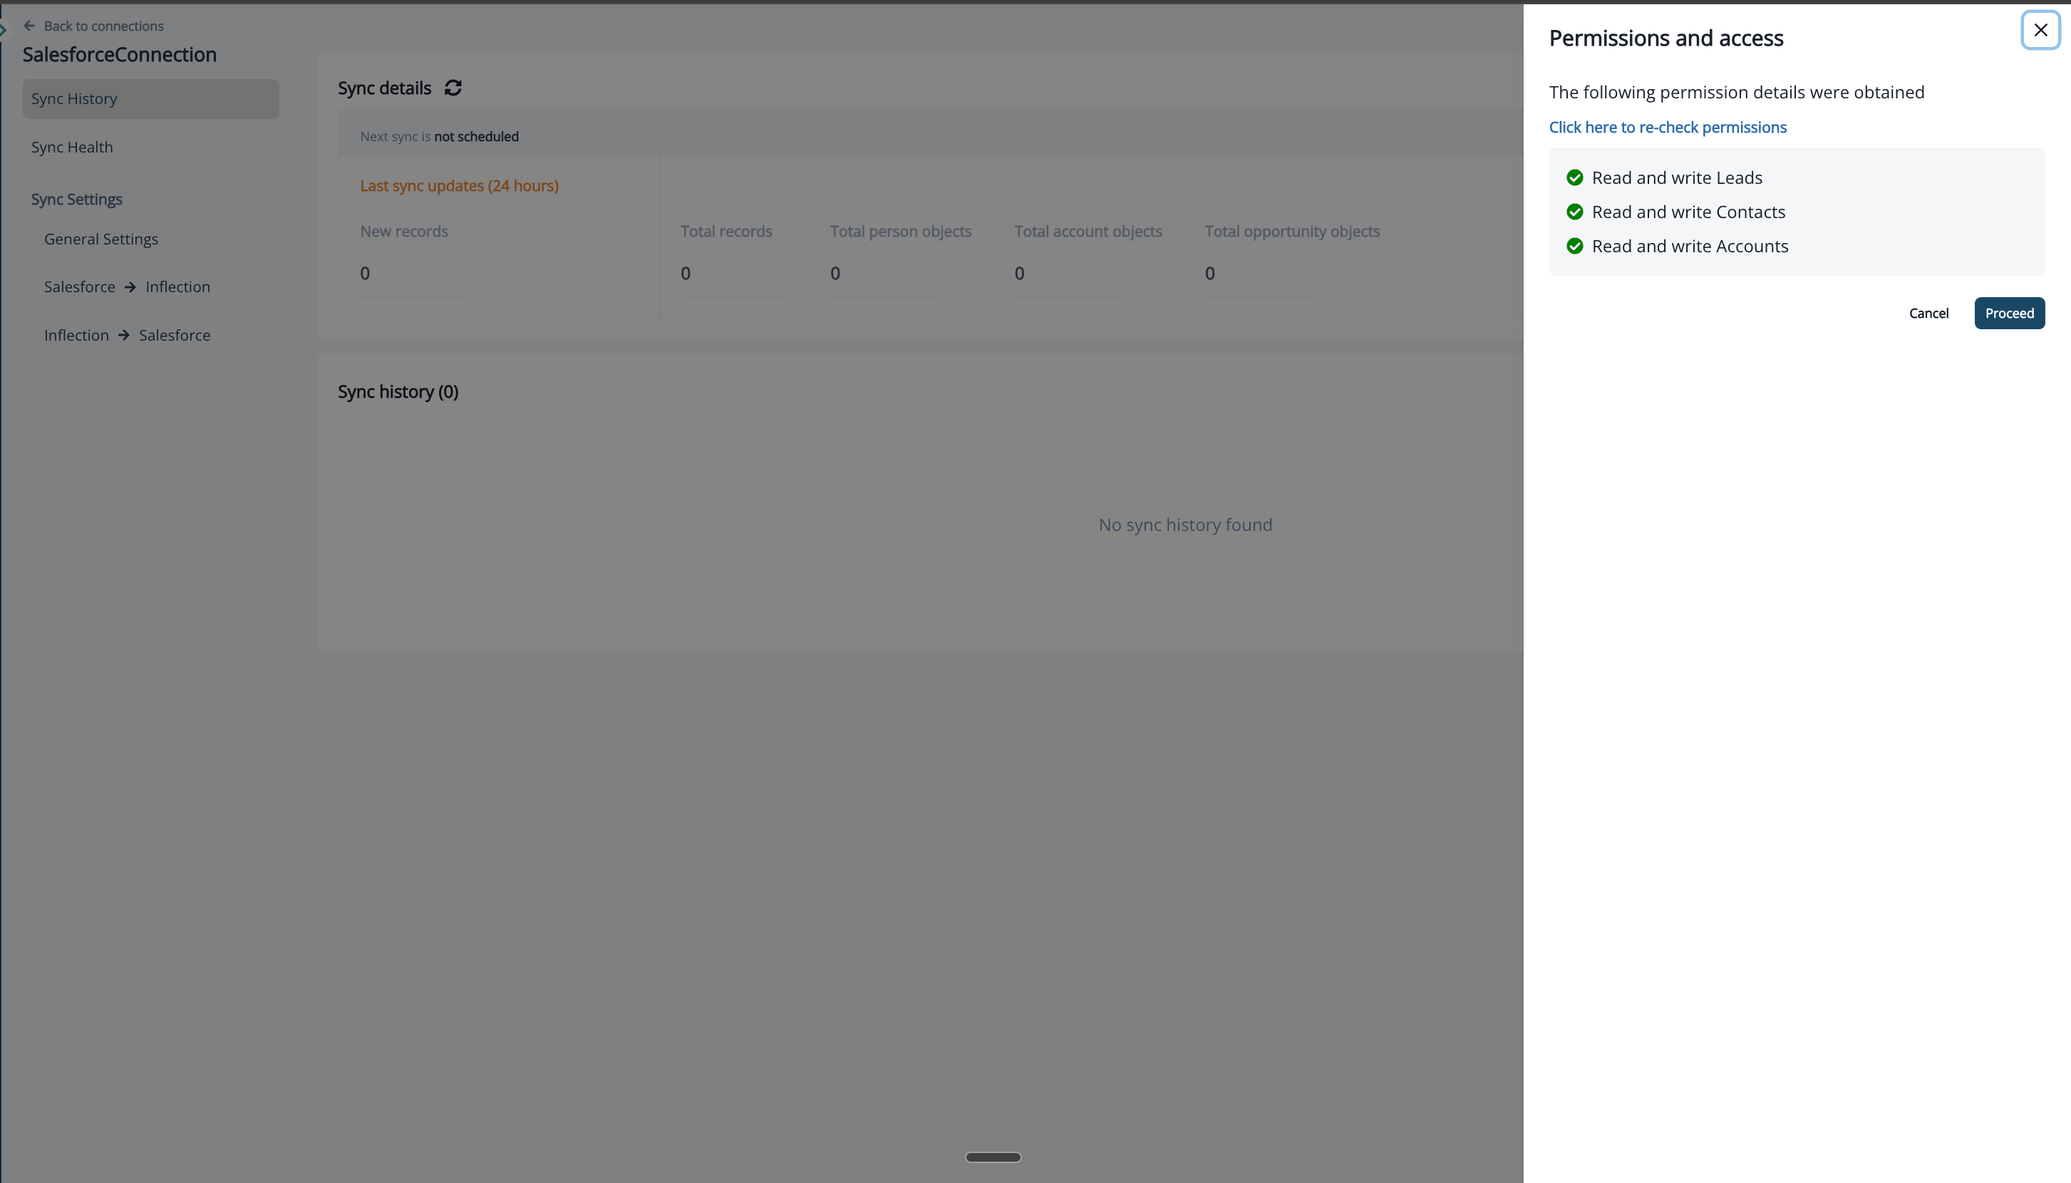Click the refresh icon next to Sync details
The width and height of the screenshot is (2071, 1183).
coord(453,88)
